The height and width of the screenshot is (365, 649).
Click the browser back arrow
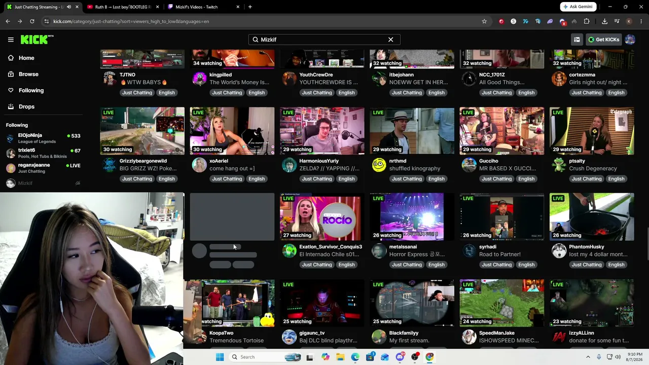pyautogui.click(x=8, y=21)
